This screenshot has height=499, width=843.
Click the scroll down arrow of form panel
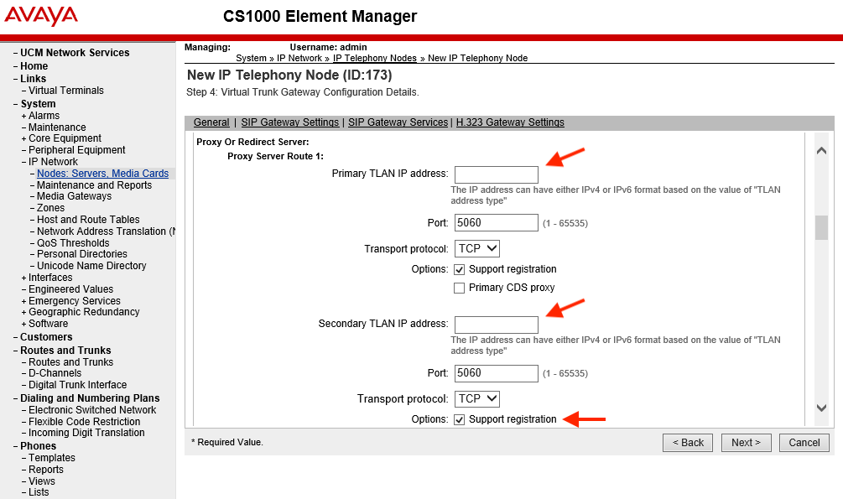[821, 408]
